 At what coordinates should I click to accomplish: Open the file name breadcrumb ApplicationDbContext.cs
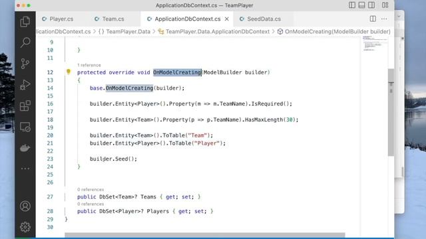64,31
